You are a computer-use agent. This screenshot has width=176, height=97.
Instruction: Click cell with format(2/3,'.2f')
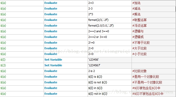coord(110,20)
